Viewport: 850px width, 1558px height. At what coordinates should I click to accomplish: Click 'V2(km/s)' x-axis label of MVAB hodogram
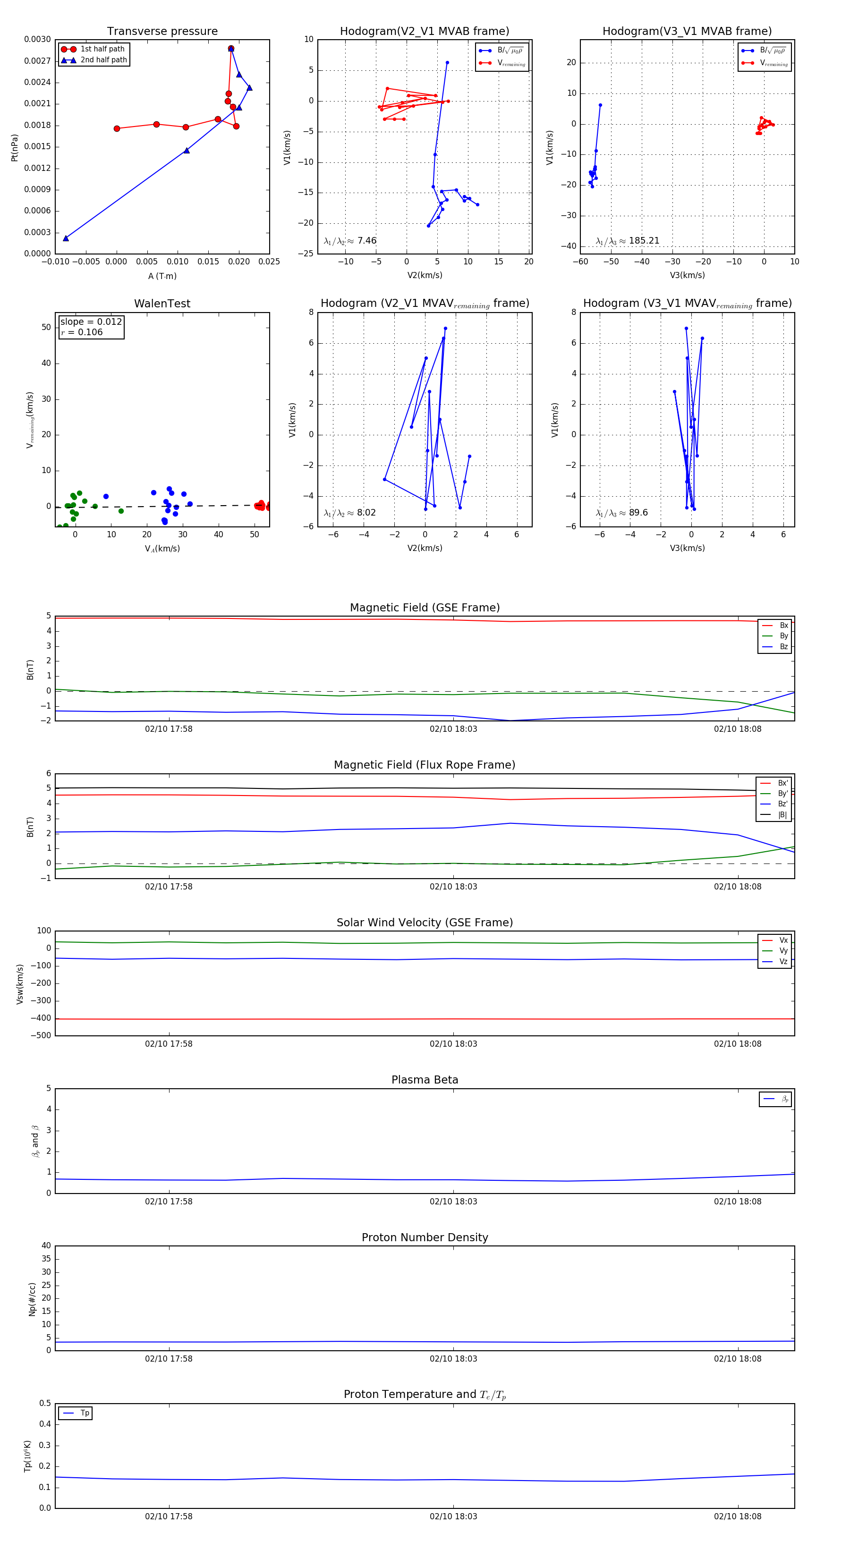click(x=425, y=275)
